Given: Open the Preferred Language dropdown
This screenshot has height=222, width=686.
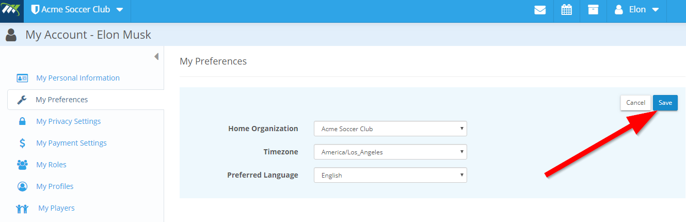Looking at the screenshot, I should click(x=390, y=175).
